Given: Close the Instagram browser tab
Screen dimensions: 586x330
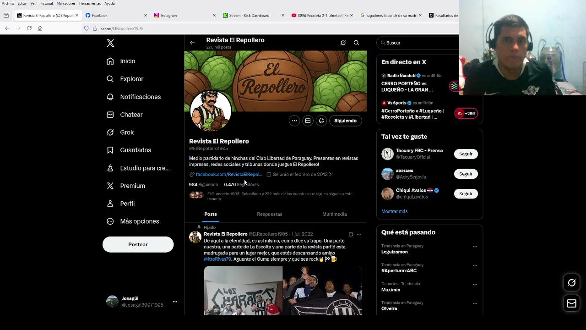Looking at the screenshot, I should click(x=214, y=15).
